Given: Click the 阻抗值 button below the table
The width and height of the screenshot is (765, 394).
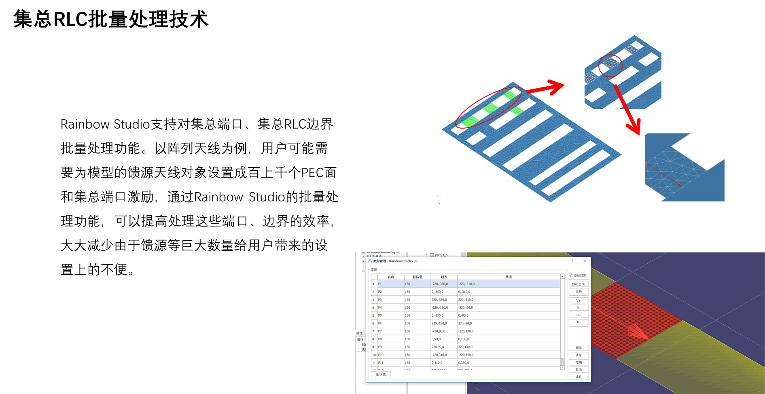Looking at the screenshot, I should (381, 375).
